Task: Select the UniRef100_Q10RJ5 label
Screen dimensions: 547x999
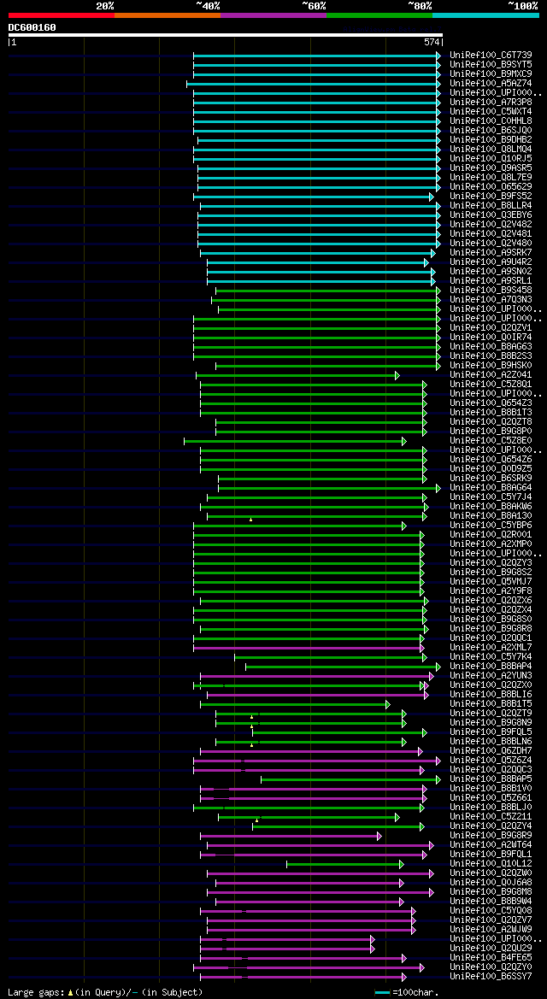Action: [491, 159]
